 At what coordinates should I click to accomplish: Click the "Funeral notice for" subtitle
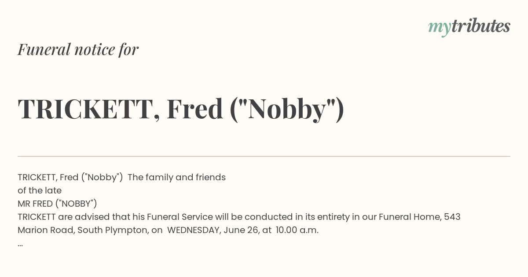coord(78,50)
